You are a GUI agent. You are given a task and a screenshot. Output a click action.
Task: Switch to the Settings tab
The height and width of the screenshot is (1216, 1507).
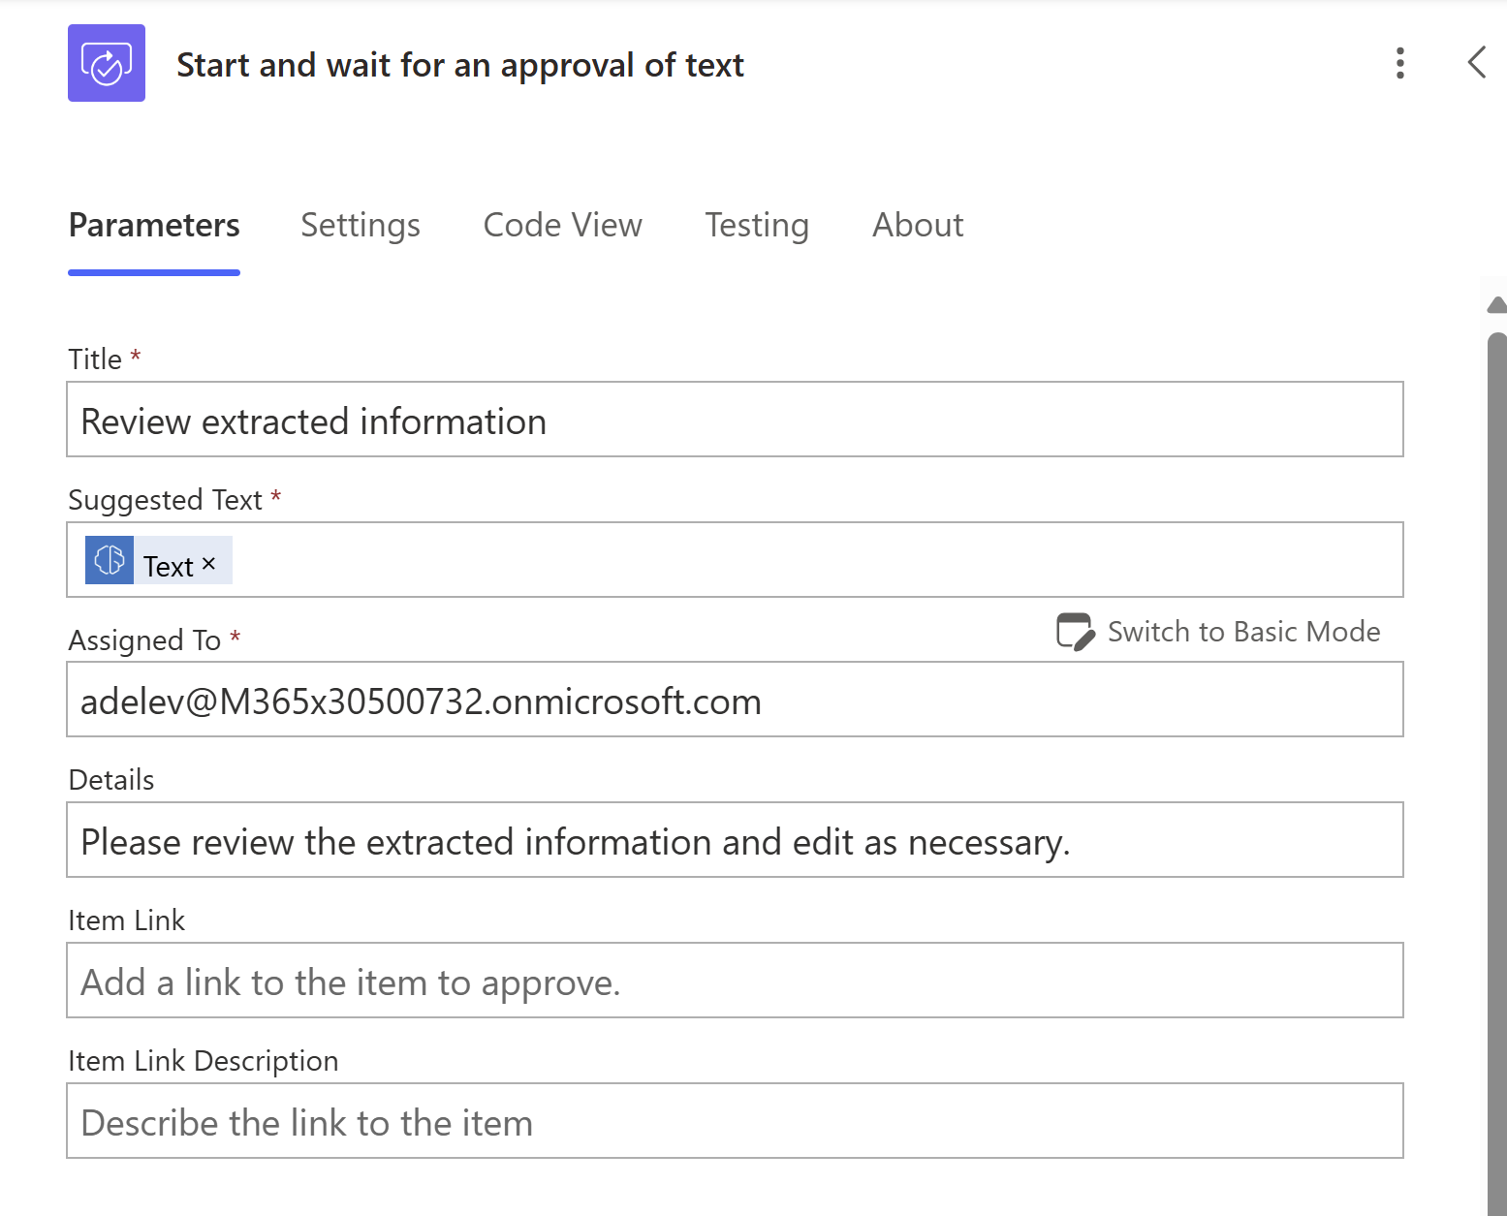point(361,226)
